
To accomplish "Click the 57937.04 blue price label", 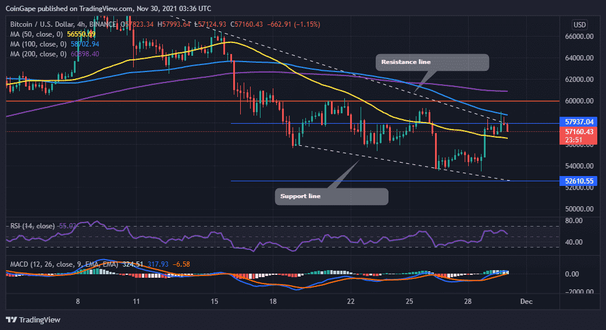I will tap(579, 122).
